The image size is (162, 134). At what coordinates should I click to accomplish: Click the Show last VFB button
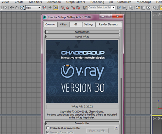(x=97, y=131)
